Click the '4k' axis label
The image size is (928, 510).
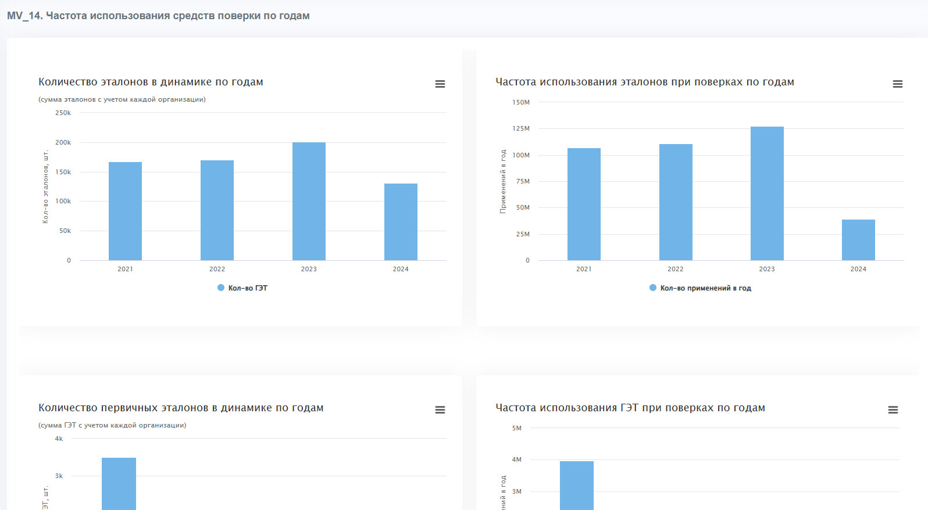59,439
